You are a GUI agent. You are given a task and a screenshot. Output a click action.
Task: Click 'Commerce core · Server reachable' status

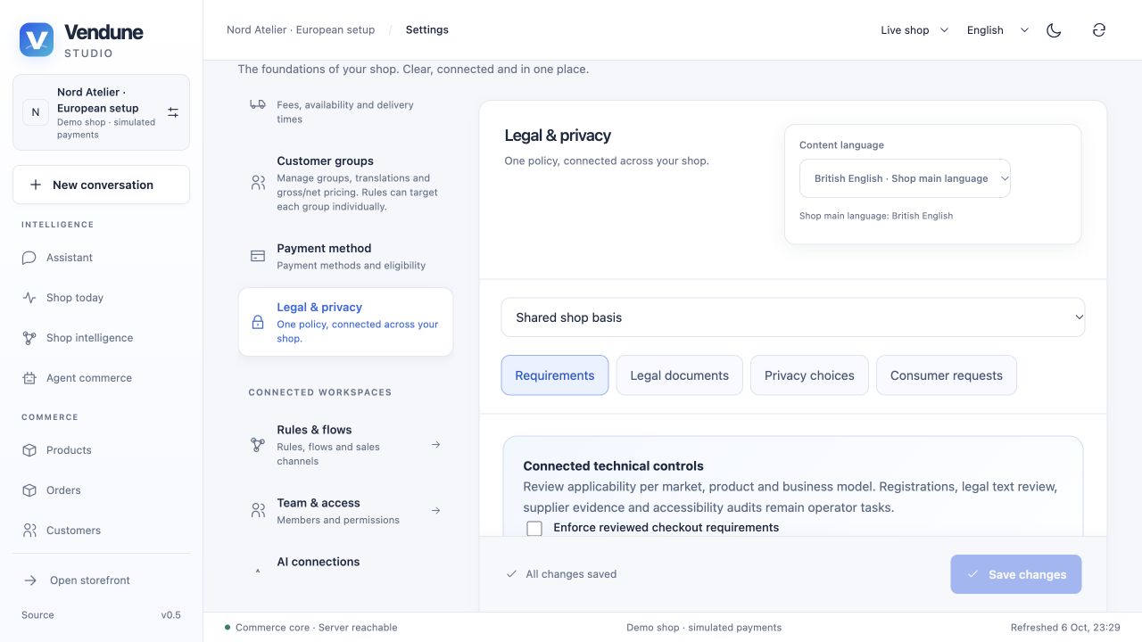[x=311, y=628]
